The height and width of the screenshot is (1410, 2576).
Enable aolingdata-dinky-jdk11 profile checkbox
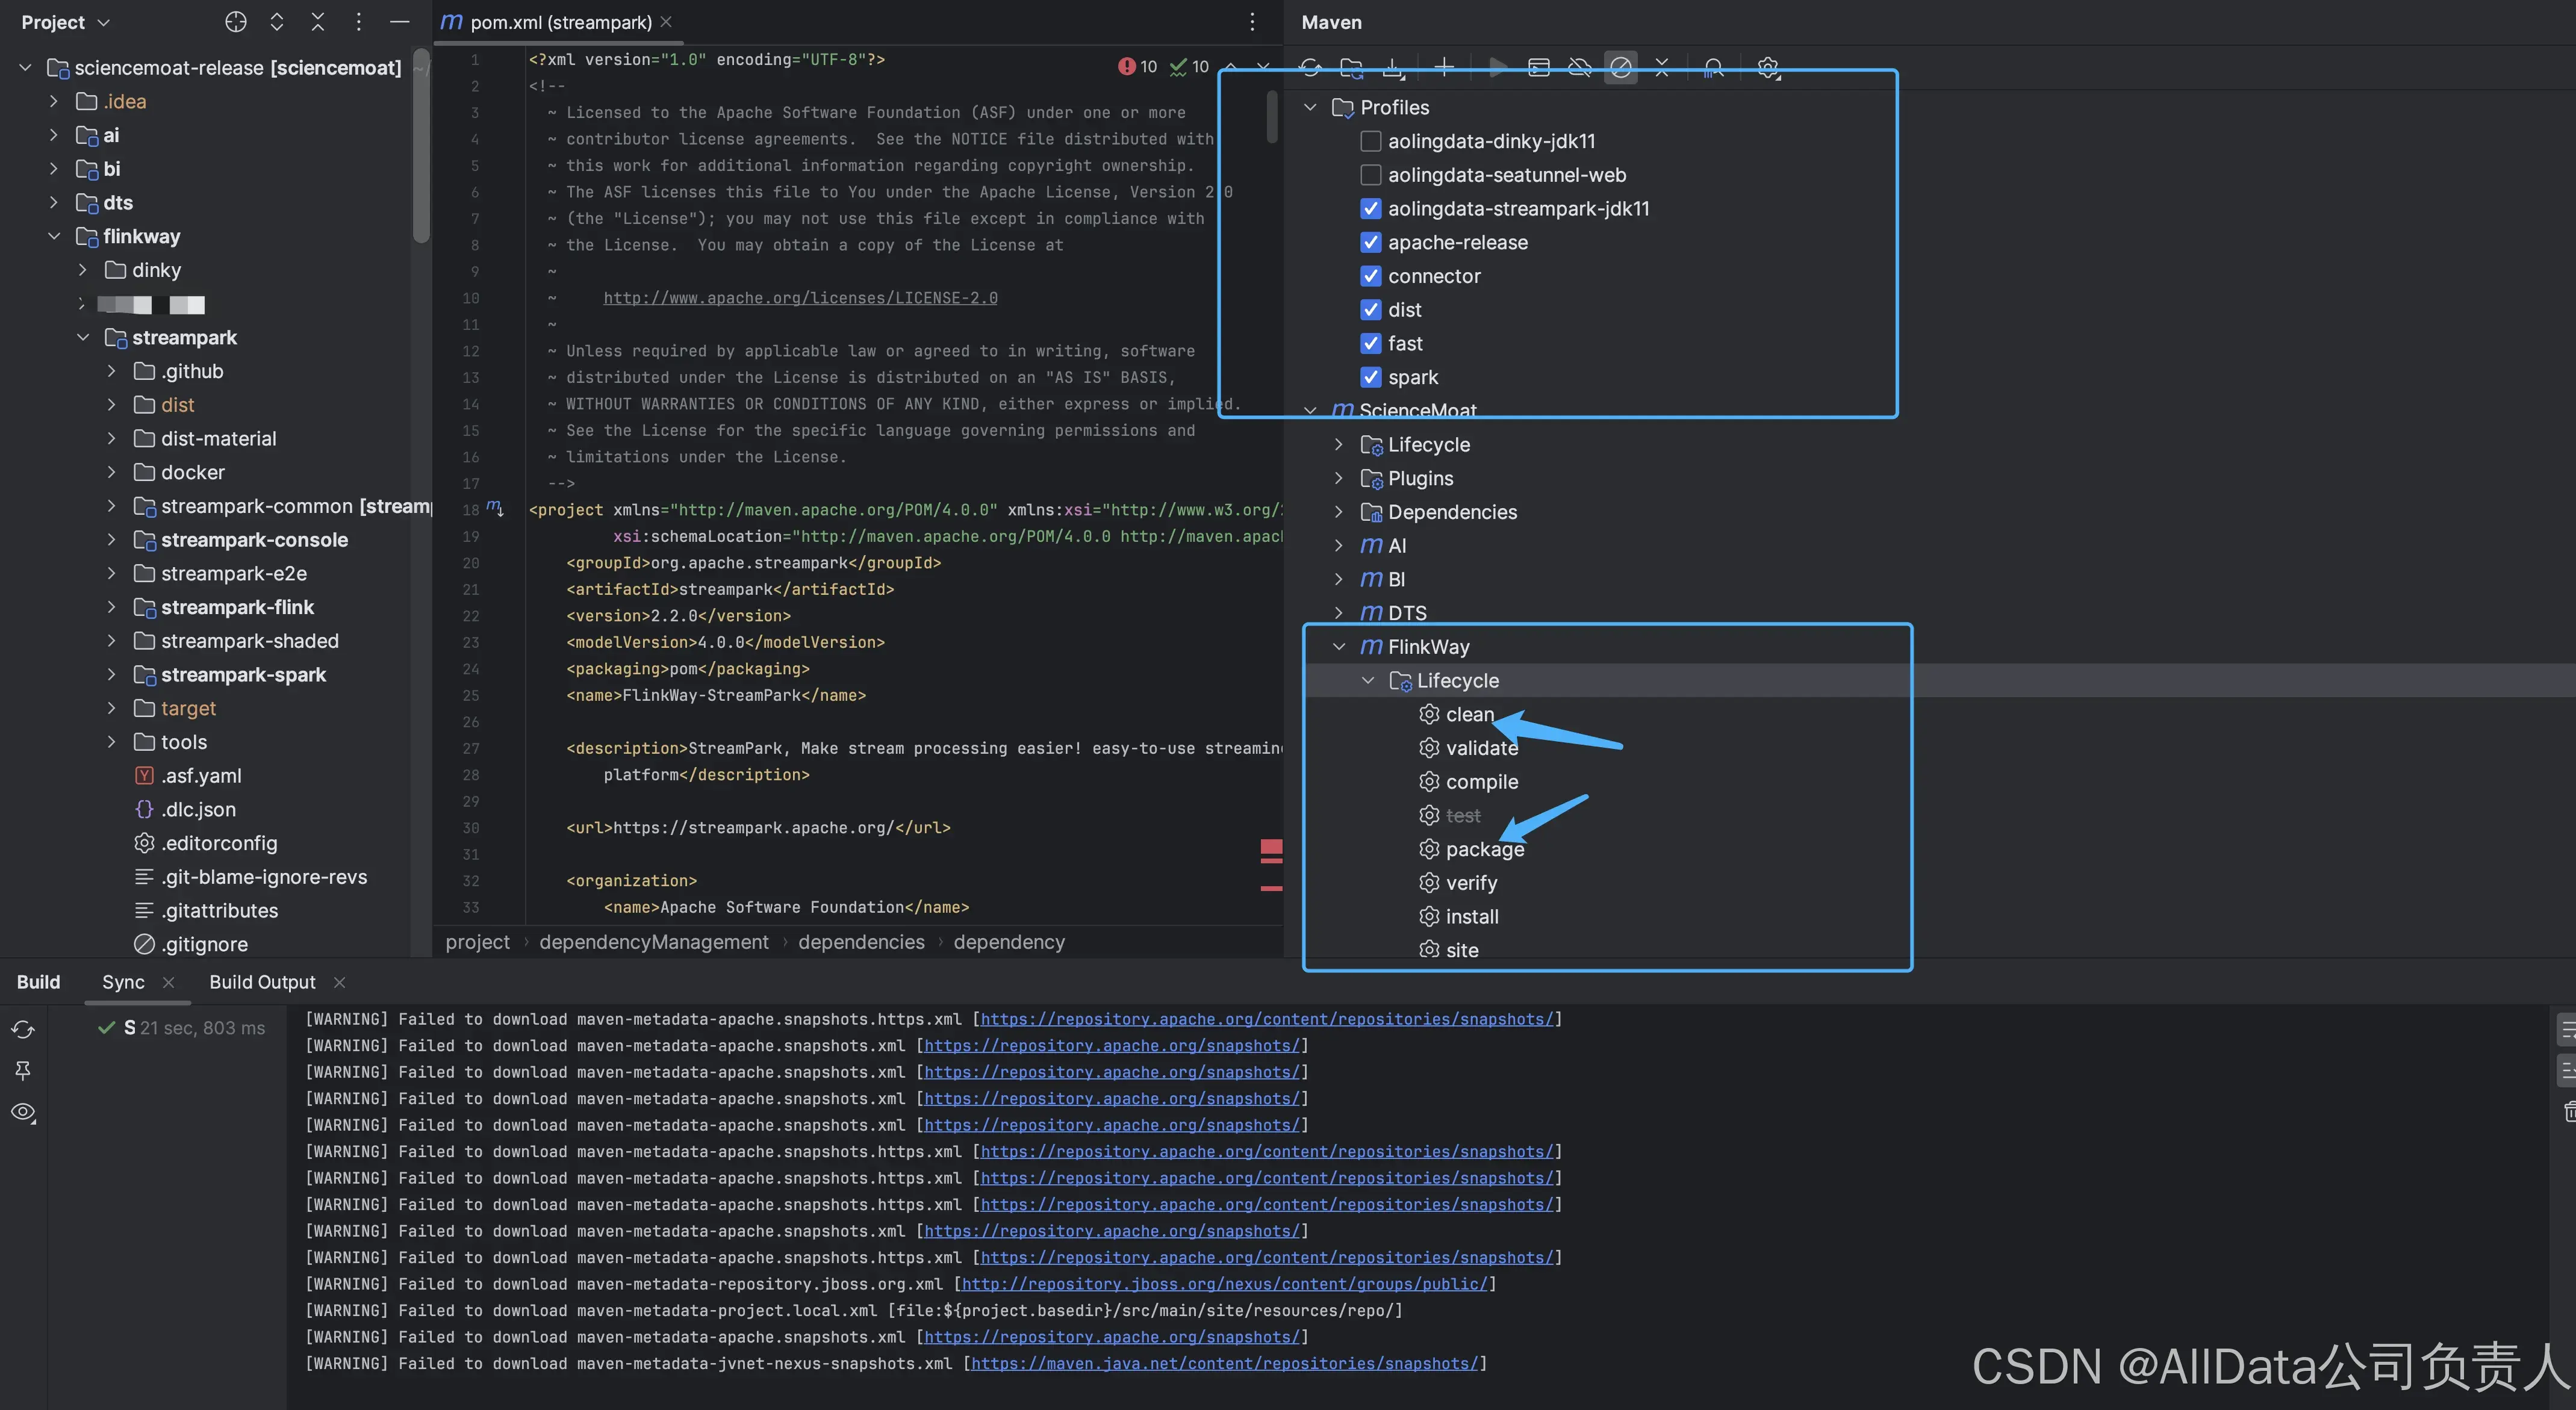1371,141
